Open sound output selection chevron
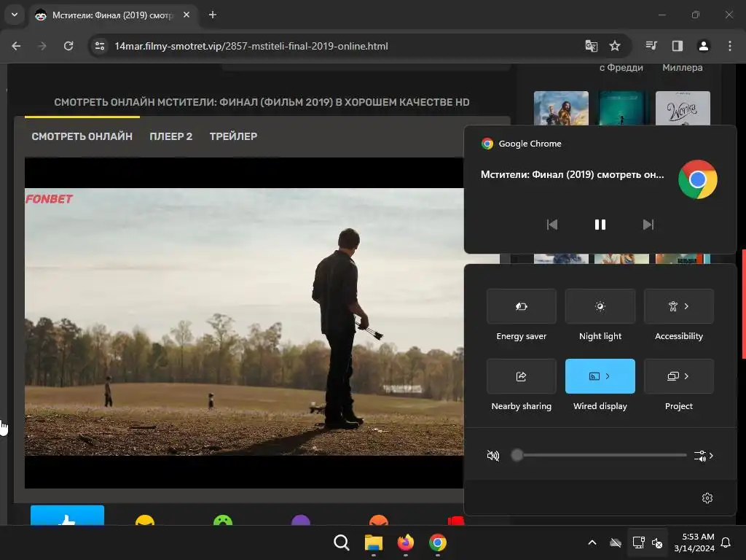746x560 pixels. [704, 456]
